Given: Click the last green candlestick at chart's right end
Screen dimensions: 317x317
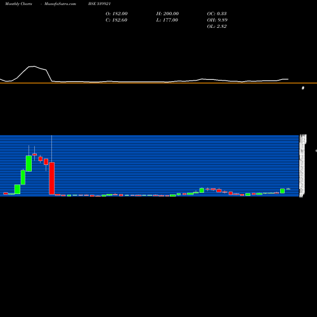Looking at the screenshot, I should click(288, 189).
